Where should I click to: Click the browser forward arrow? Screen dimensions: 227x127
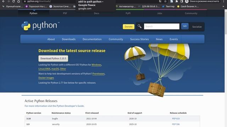pos(9,1)
